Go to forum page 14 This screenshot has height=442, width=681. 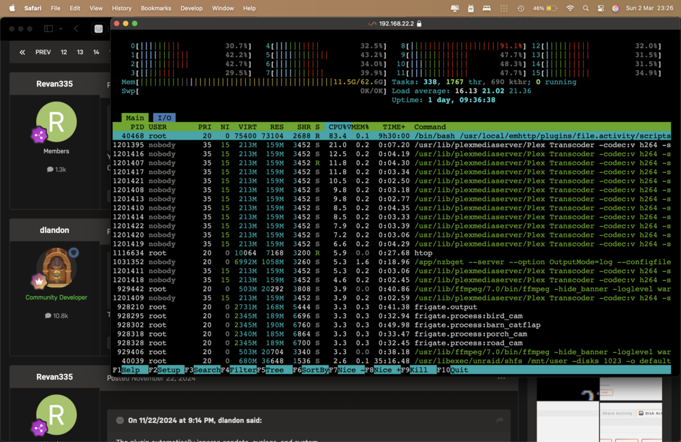(96, 52)
